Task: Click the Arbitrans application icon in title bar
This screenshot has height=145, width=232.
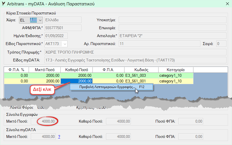Action: pyautogui.click(x=3, y=4)
